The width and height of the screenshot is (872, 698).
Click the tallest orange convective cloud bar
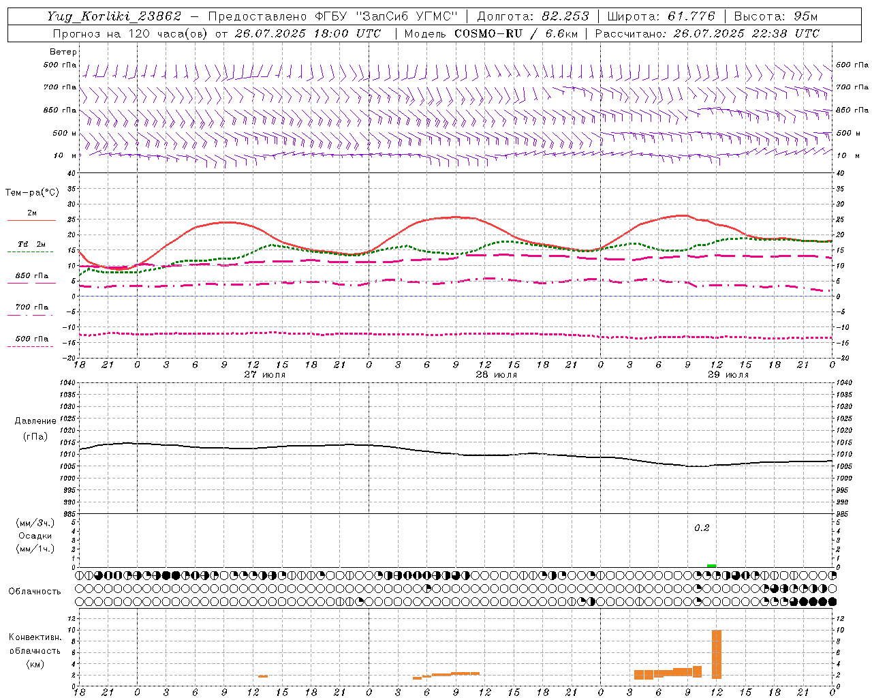716,654
